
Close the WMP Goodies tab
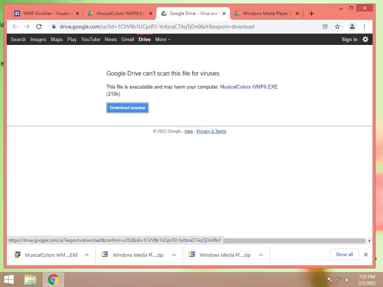coord(77,13)
